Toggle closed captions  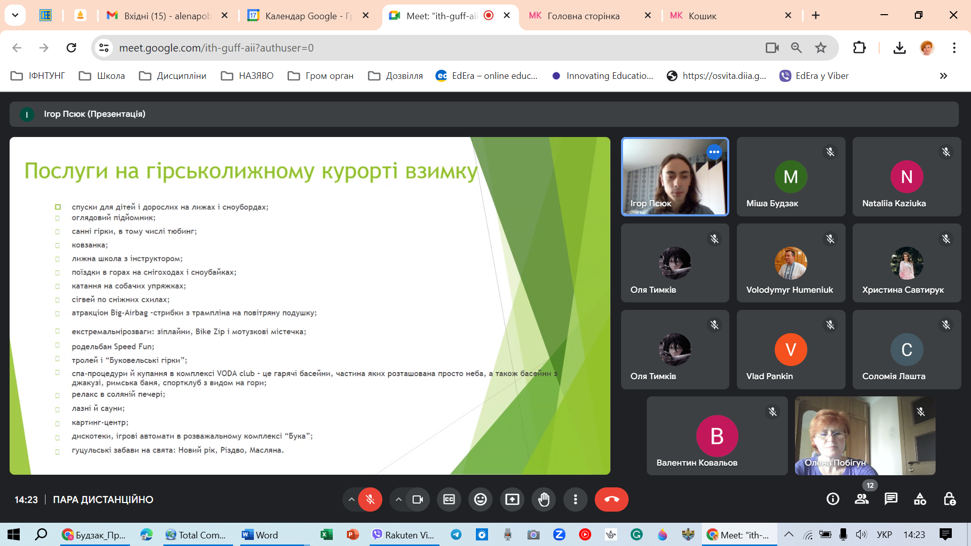449,499
